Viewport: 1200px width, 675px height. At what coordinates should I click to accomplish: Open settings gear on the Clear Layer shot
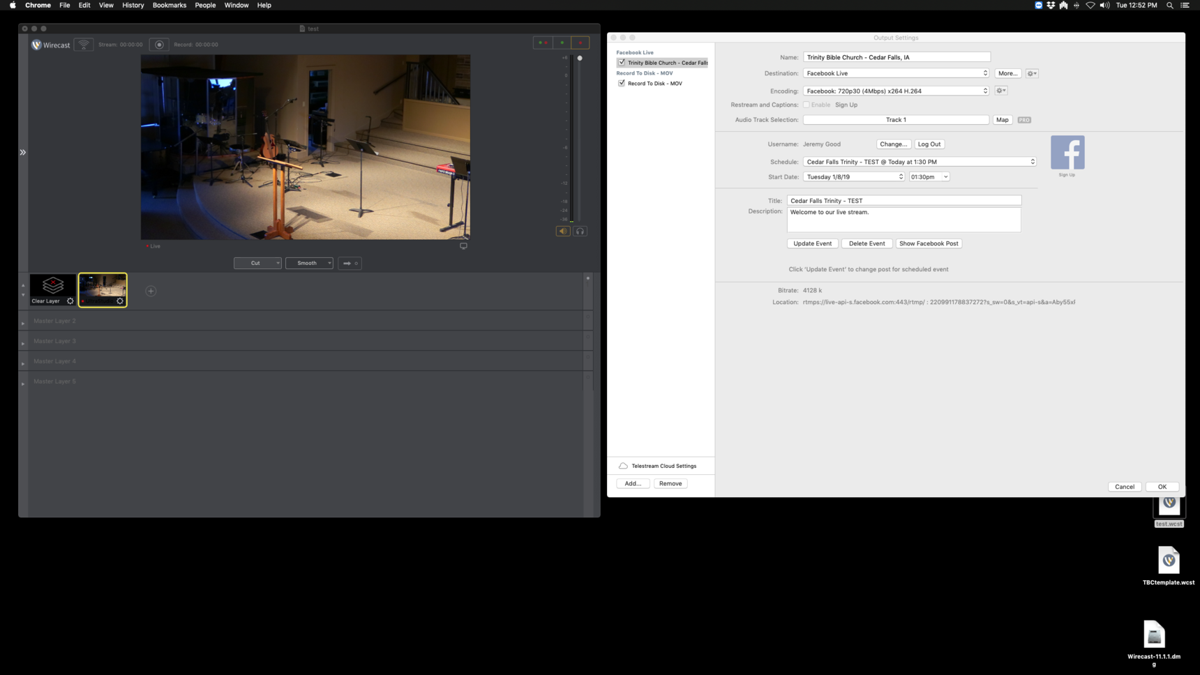coord(70,301)
